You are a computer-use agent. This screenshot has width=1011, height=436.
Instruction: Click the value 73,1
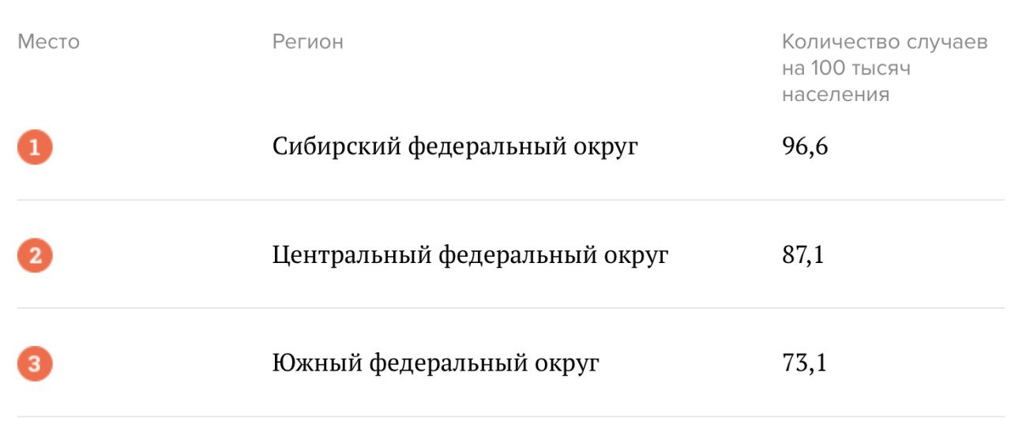click(803, 363)
